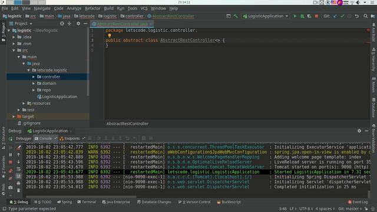Toggle Soft-Wrap in the console toolbar
Screen dimensions: 377x212
point(18,169)
